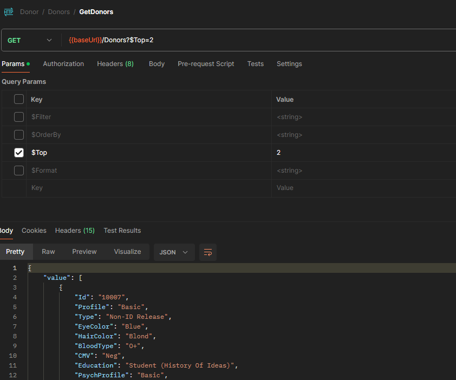This screenshot has width=456, height=380.
Task: View the response Cookies tab
Action: tap(34, 231)
